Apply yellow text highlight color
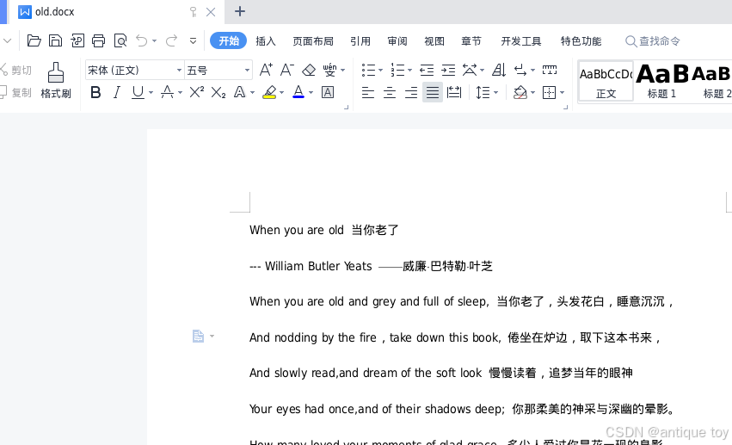Viewport: 732px width, 445px height. [x=269, y=92]
